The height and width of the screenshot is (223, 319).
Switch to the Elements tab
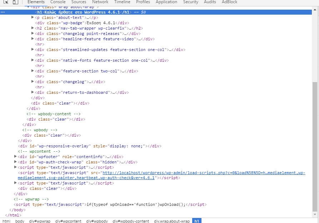click(x=36, y=2)
